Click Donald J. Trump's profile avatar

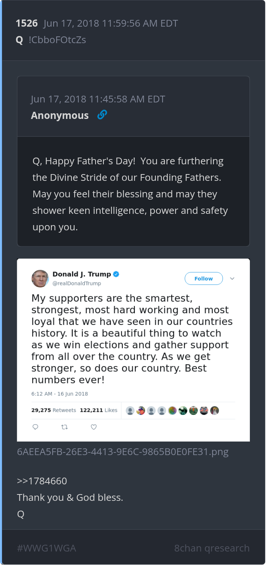click(x=40, y=278)
